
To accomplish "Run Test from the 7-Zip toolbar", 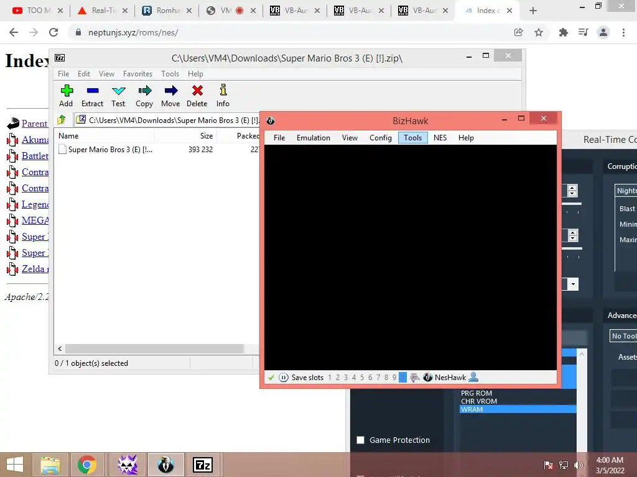I will point(119,91).
